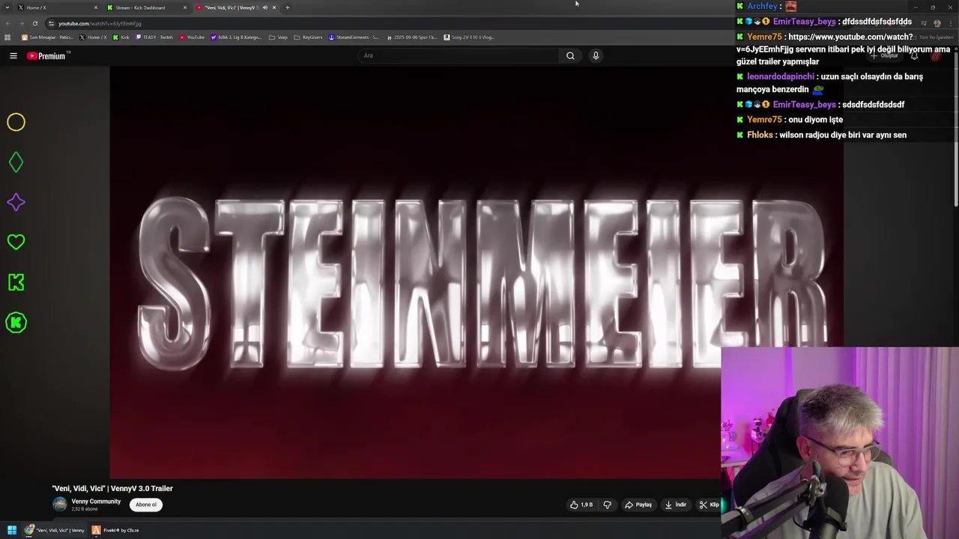Open the YouTube hamburger guide menu
959x539 pixels.
click(13, 55)
